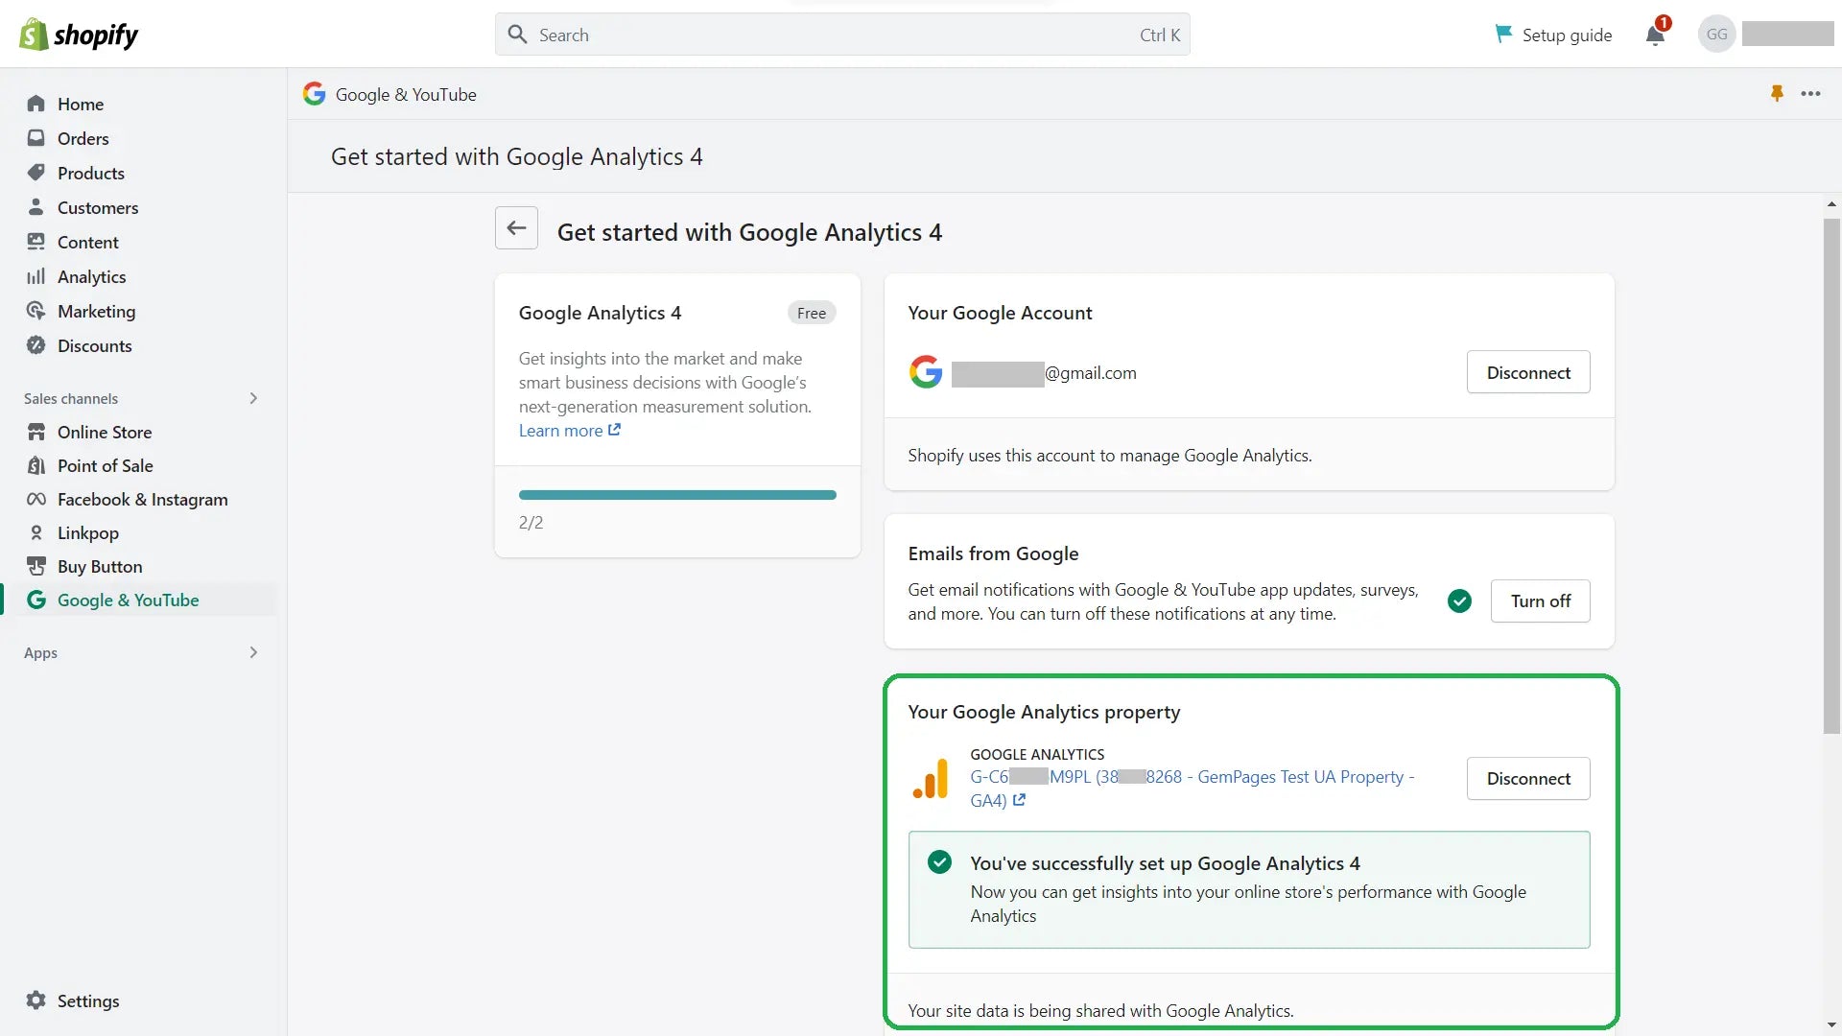Click the Analytics bar chart icon
The height and width of the screenshot is (1036, 1842).
click(36, 276)
